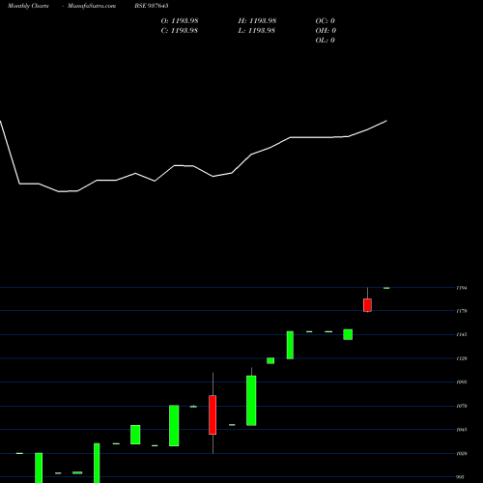Viewport: 483px width, 483px height.
Task: Click the white closing-price line
Action: click(193, 166)
